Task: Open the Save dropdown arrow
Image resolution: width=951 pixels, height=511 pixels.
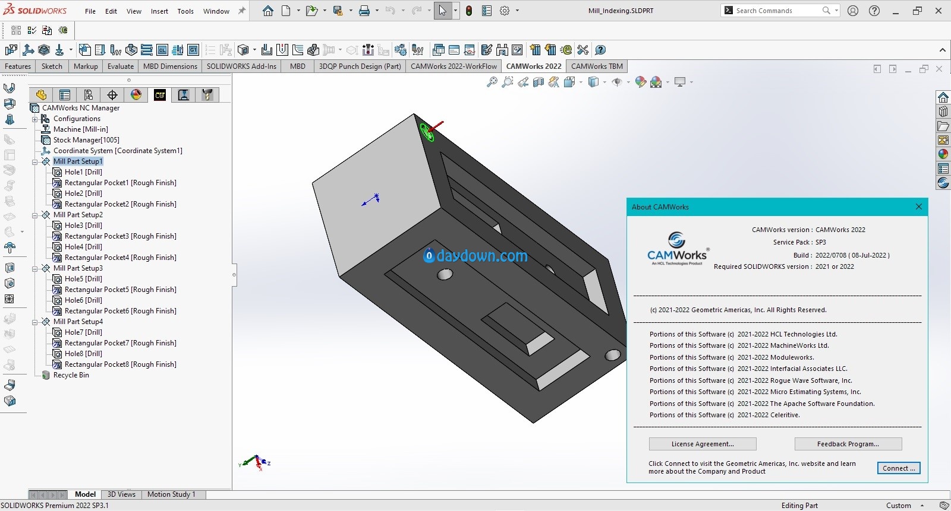Action: click(x=351, y=11)
